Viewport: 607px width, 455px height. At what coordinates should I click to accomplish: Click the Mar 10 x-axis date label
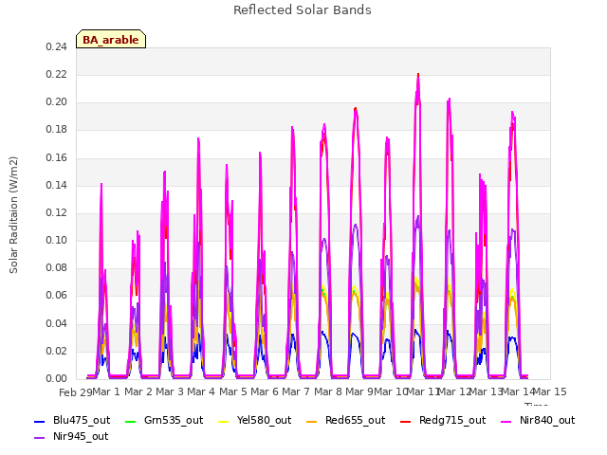391,391
